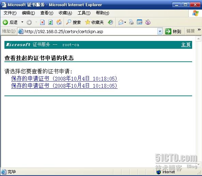The width and height of the screenshot is (202, 176).
Task: Click the Internet zone globe icon
Action: [x=158, y=172]
